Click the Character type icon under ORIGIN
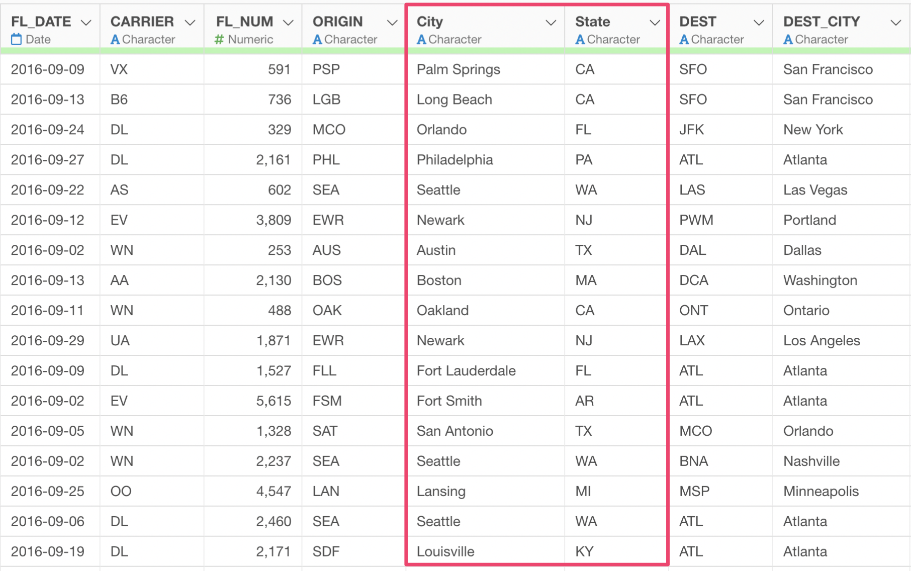This screenshot has height=571, width=911. 317,39
